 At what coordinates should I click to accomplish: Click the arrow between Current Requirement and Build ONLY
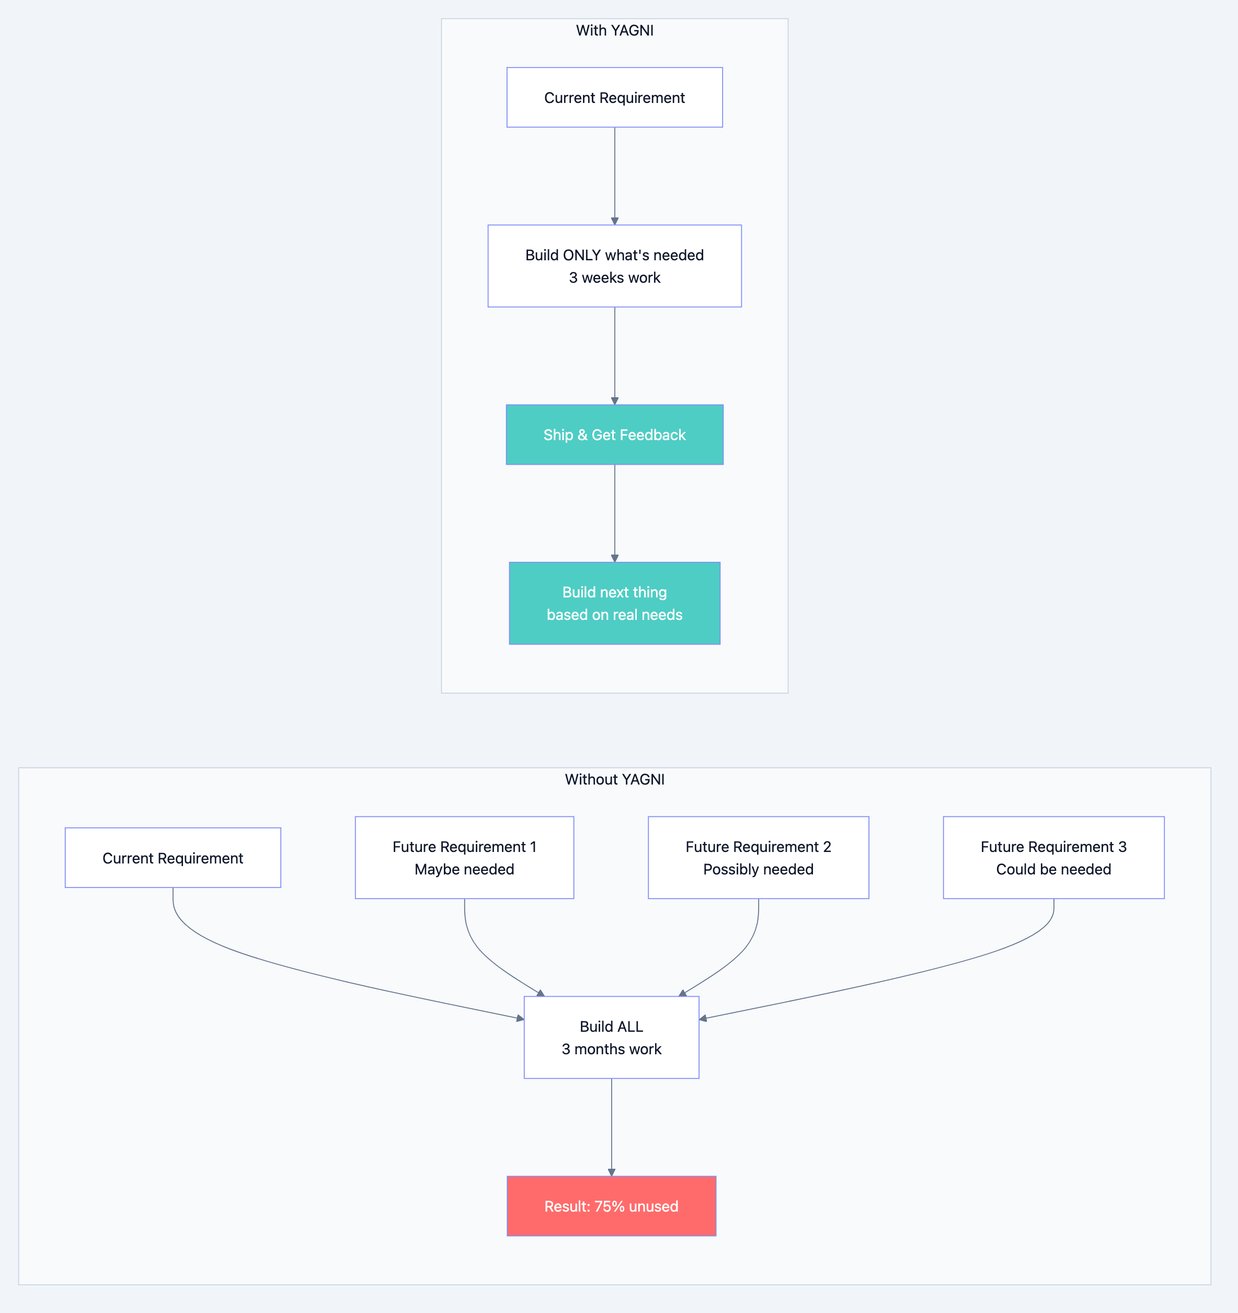(x=614, y=175)
